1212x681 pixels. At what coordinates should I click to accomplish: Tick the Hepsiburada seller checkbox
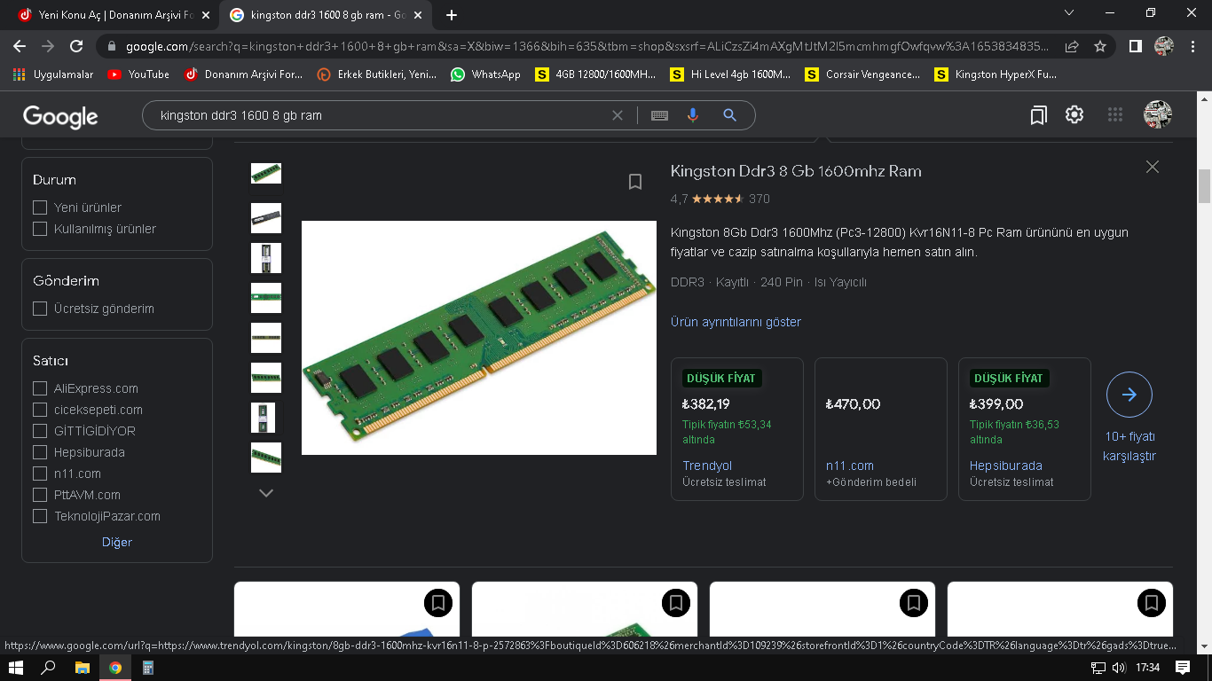pyautogui.click(x=40, y=452)
